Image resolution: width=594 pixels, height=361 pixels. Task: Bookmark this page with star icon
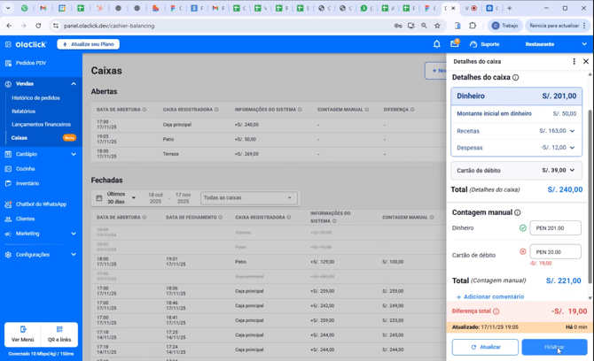pos(437,26)
